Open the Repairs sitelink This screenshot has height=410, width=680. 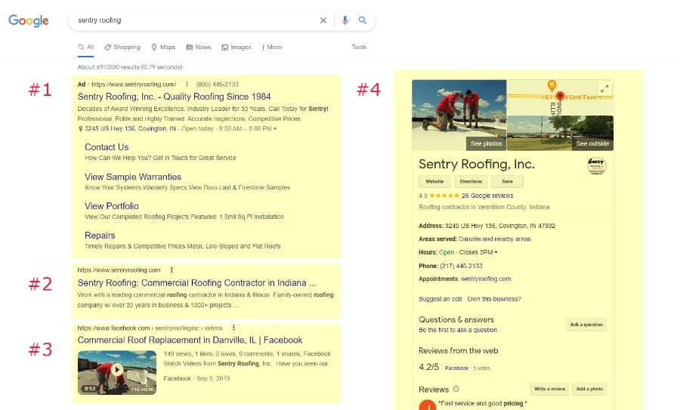tap(100, 236)
